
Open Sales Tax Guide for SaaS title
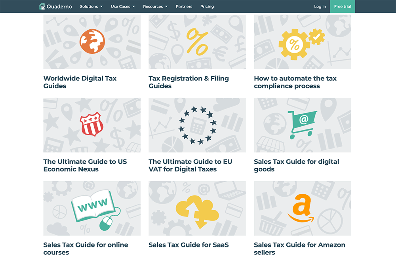pos(188,245)
